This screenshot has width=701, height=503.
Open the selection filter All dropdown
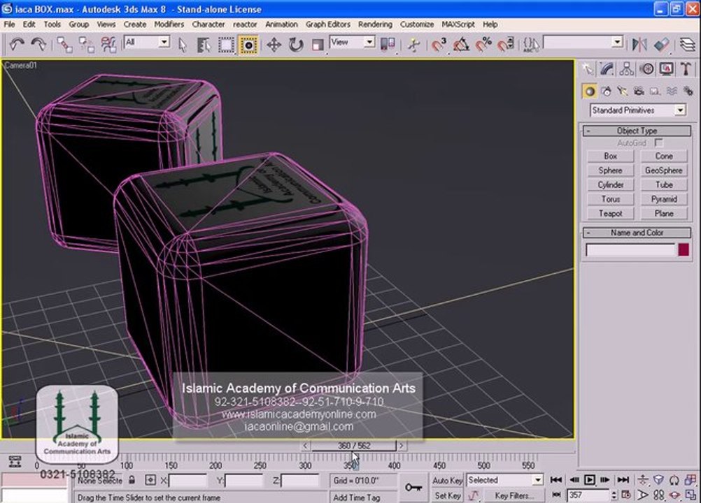[164, 42]
